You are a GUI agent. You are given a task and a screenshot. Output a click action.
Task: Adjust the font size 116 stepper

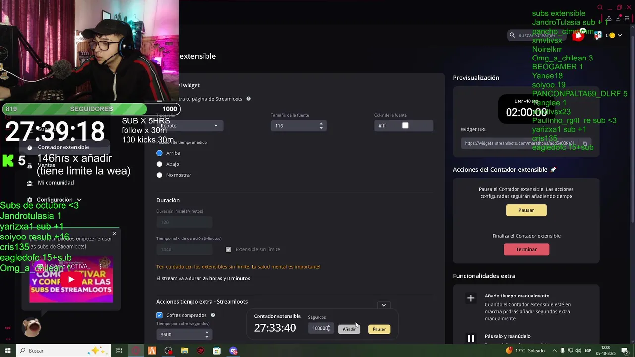pos(321,126)
